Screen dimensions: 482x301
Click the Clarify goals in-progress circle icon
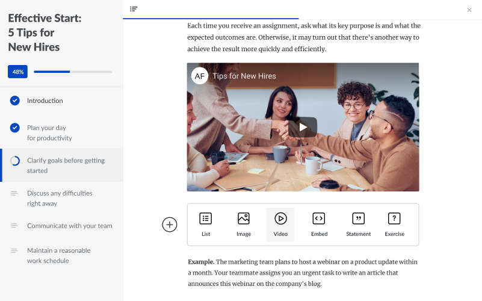click(15, 161)
